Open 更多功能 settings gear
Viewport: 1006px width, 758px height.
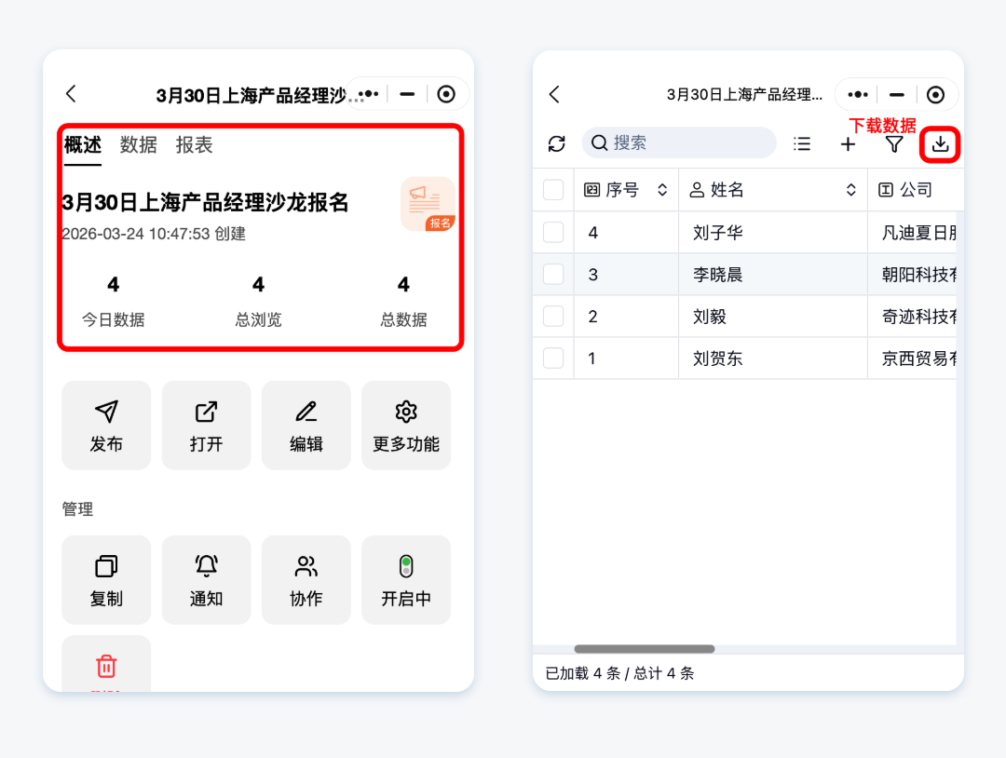coord(406,425)
